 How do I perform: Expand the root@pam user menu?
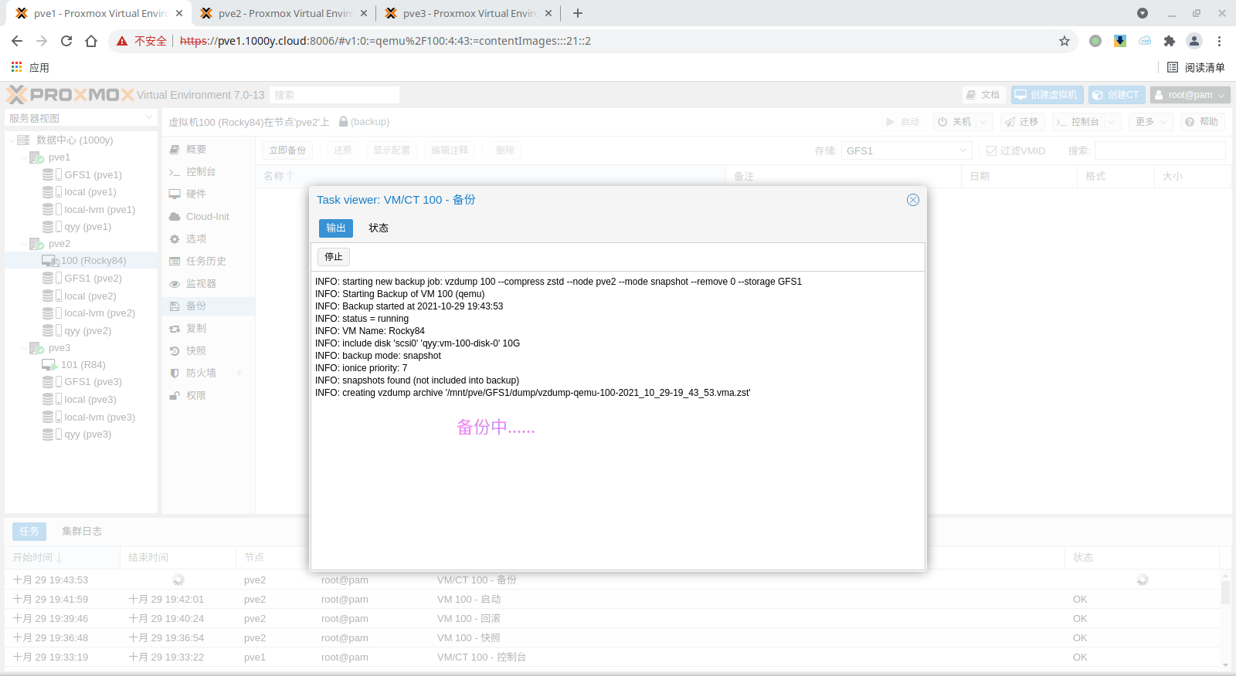pyautogui.click(x=1190, y=95)
